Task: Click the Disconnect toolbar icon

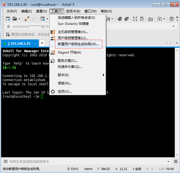Action: [34, 19]
